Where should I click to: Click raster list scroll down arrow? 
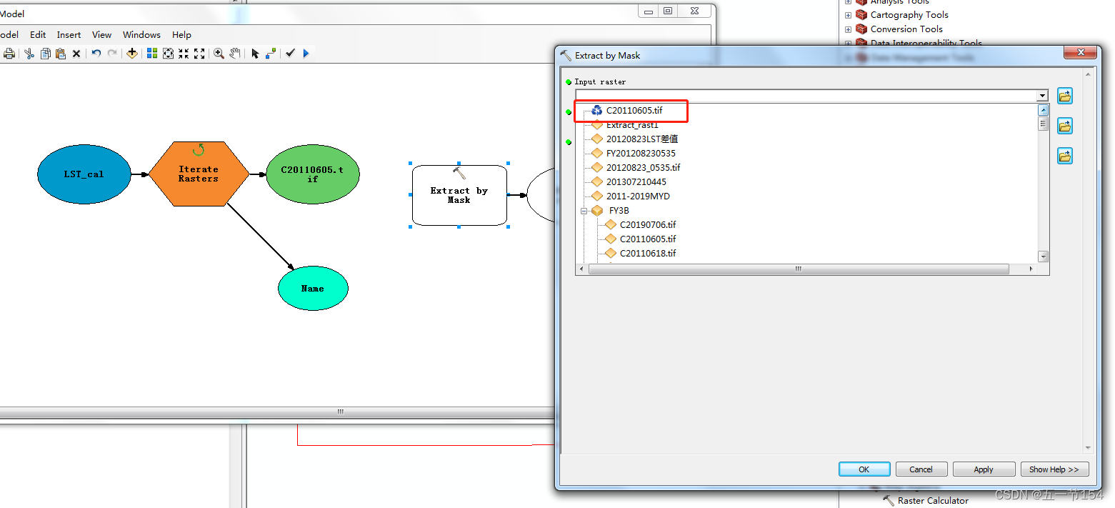(x=1043, y=257)
